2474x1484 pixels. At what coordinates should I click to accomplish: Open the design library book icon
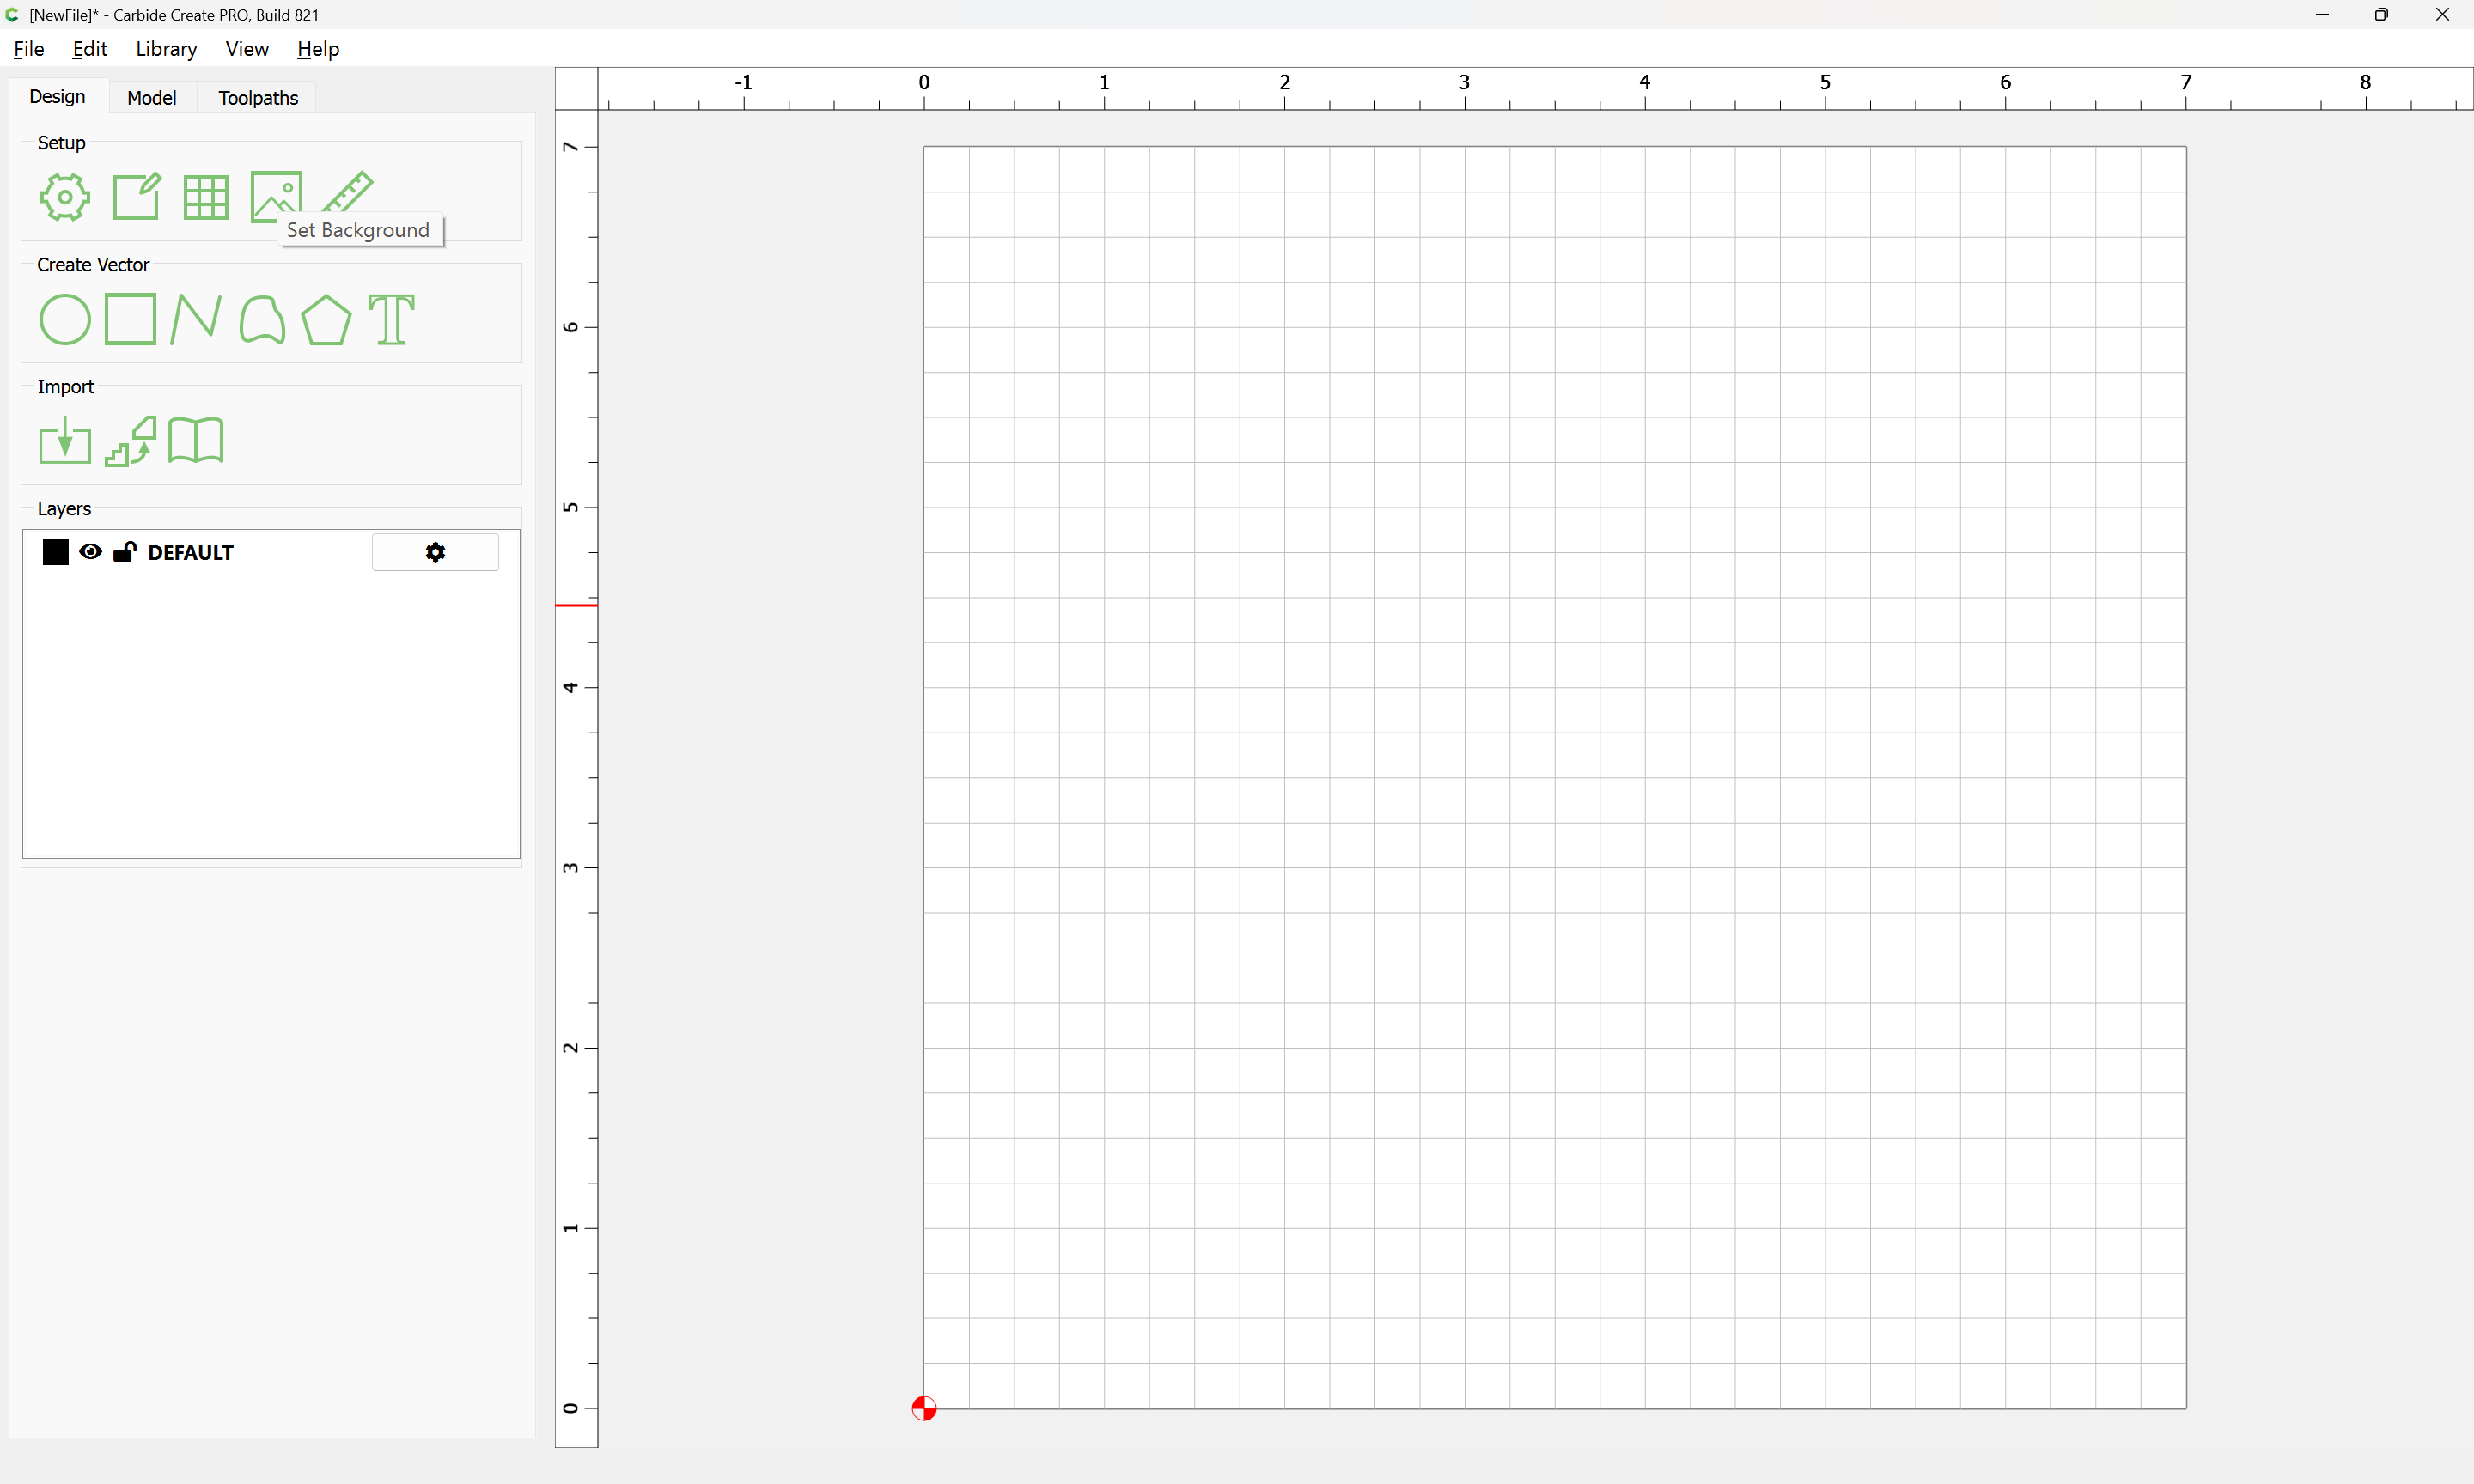point(196,440)
